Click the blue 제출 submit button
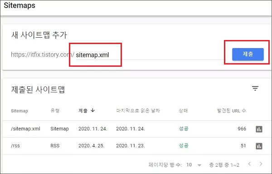The width and height of the screenshot is (272, 174). (x=248, y=54)
